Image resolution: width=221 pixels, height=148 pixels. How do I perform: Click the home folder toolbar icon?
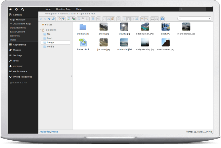click(x=59, y=19)
